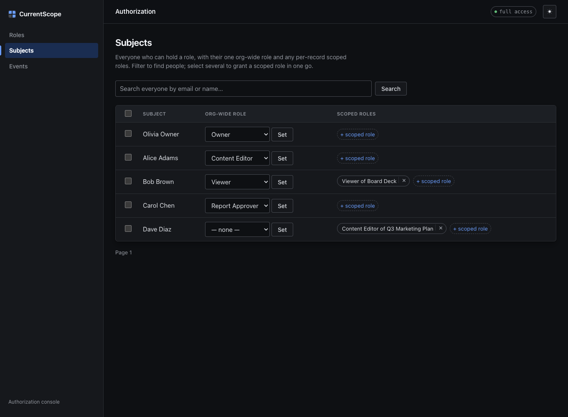The width and height of the screenshot is (568, 417).
Task: Click Set for Carol Chen
Action: coord(282,206)
